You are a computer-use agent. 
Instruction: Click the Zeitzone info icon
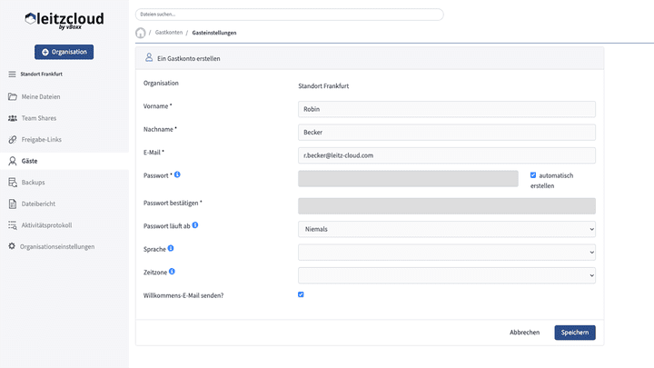tap(172, 271)
